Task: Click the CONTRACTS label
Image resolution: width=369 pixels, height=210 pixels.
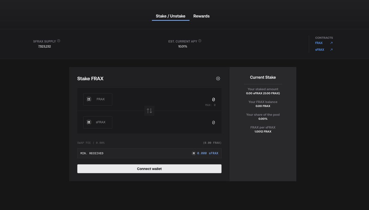Action: tap(324, 38)
